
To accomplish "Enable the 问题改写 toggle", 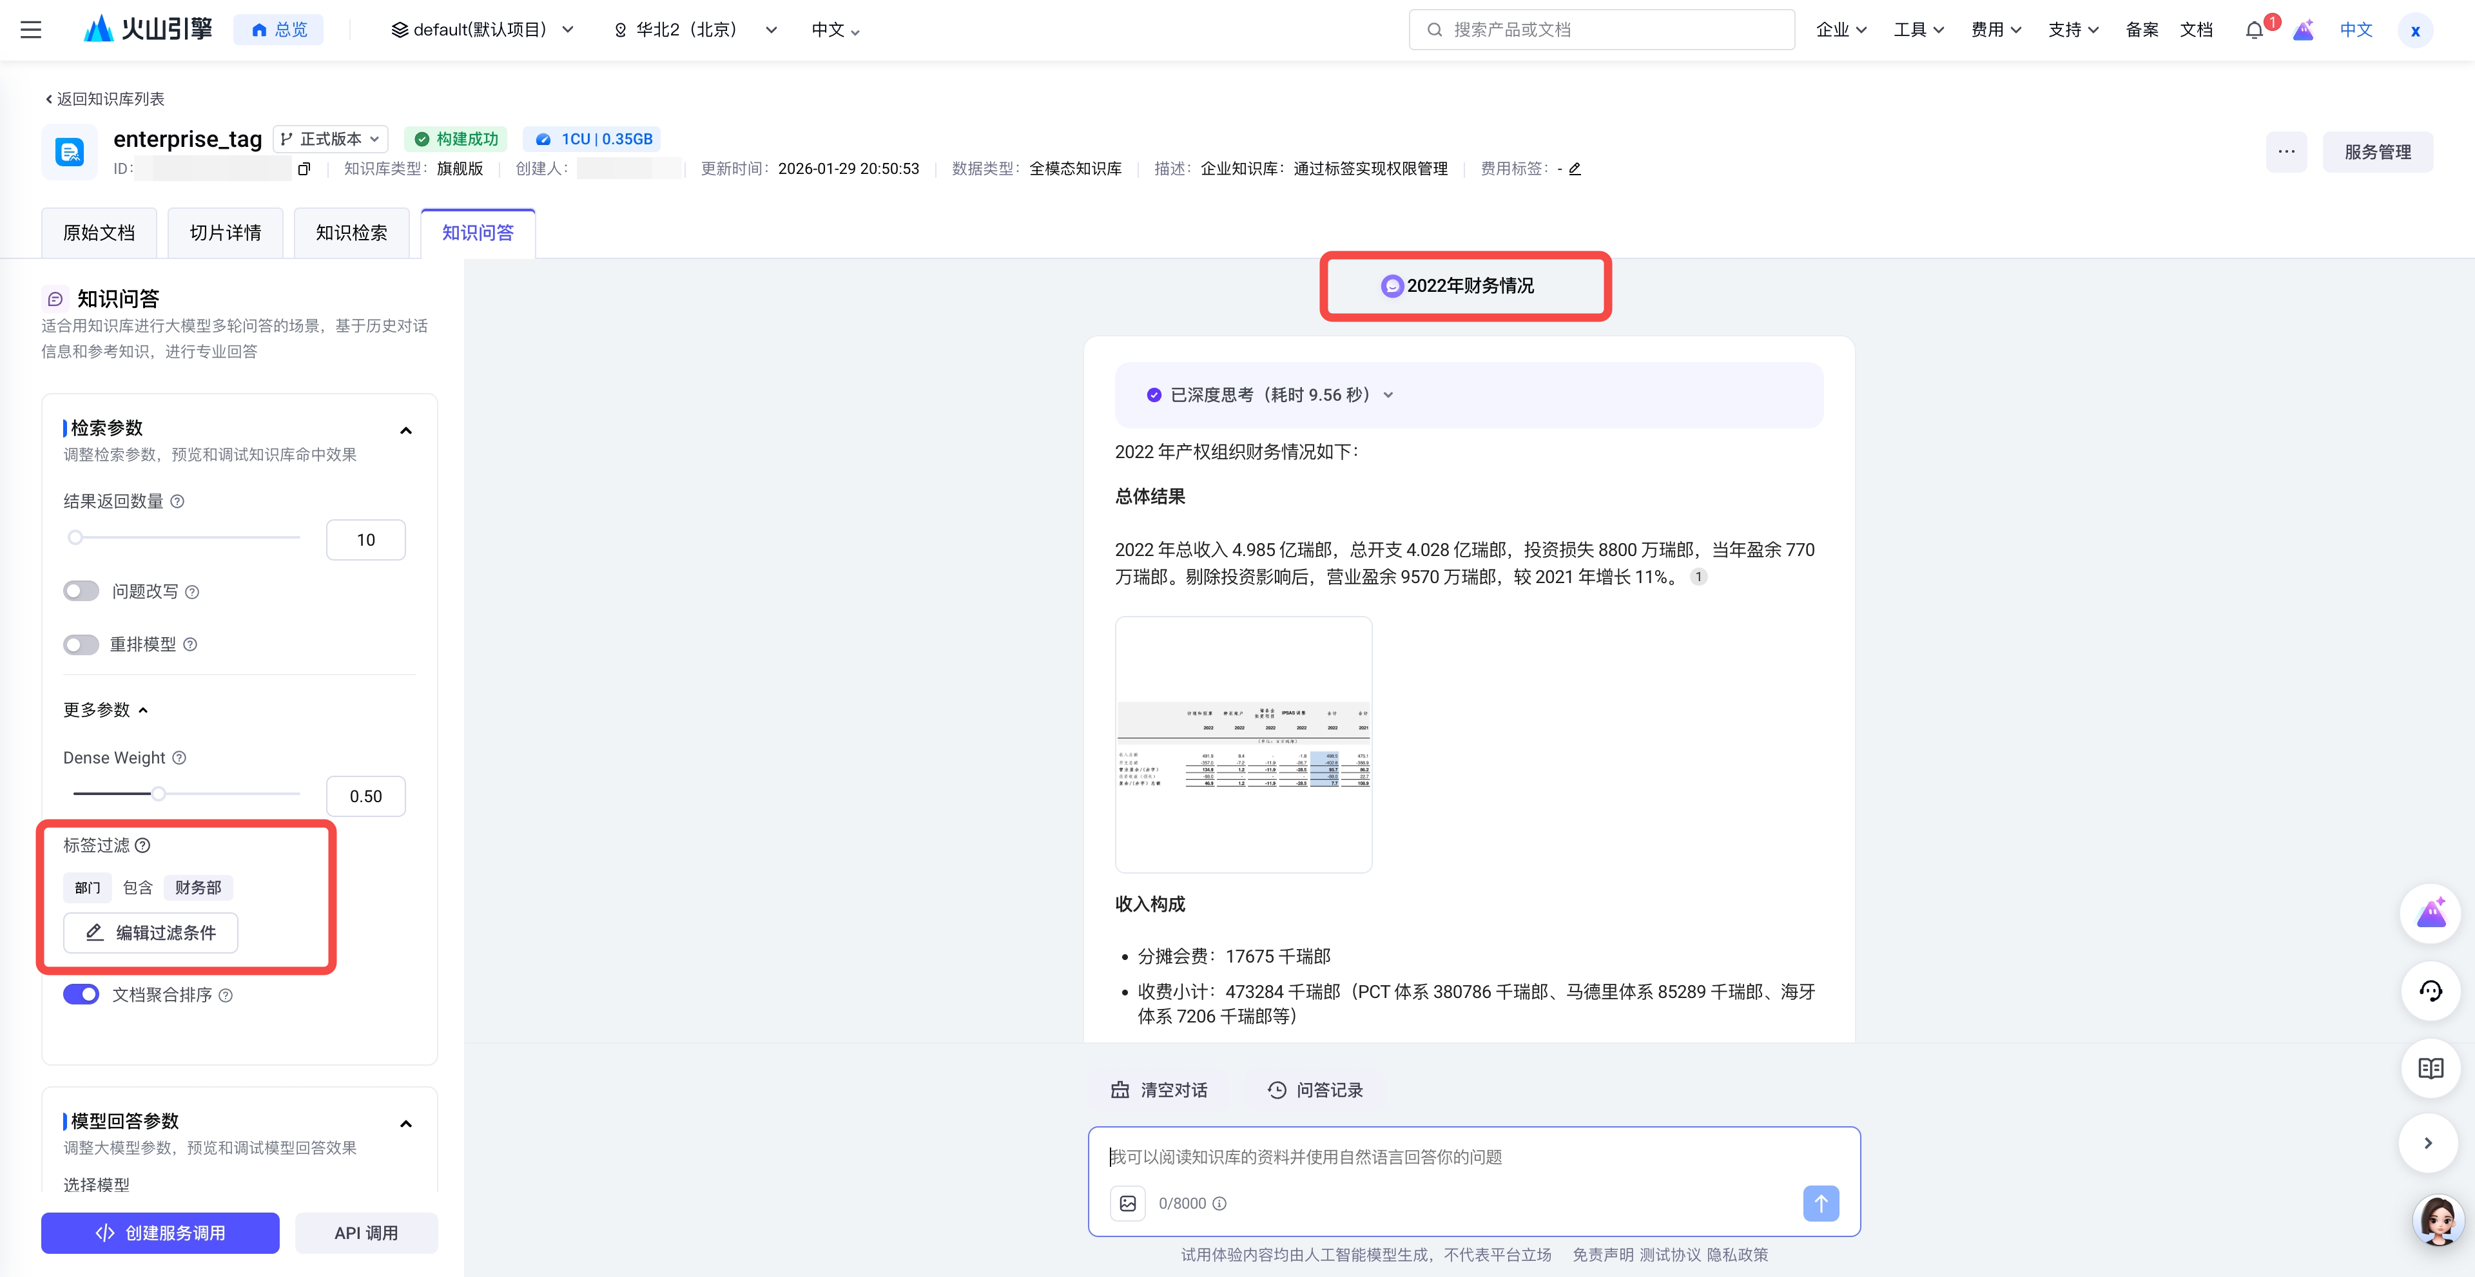I will (82, 591).
